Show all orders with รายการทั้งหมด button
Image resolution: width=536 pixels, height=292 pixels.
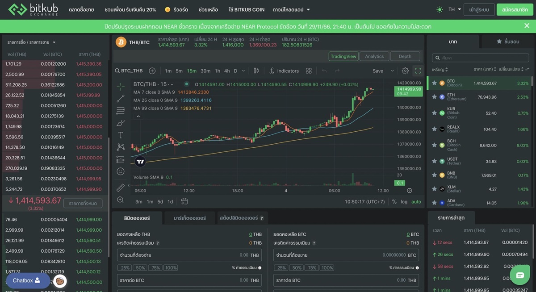tap(83, 204)
